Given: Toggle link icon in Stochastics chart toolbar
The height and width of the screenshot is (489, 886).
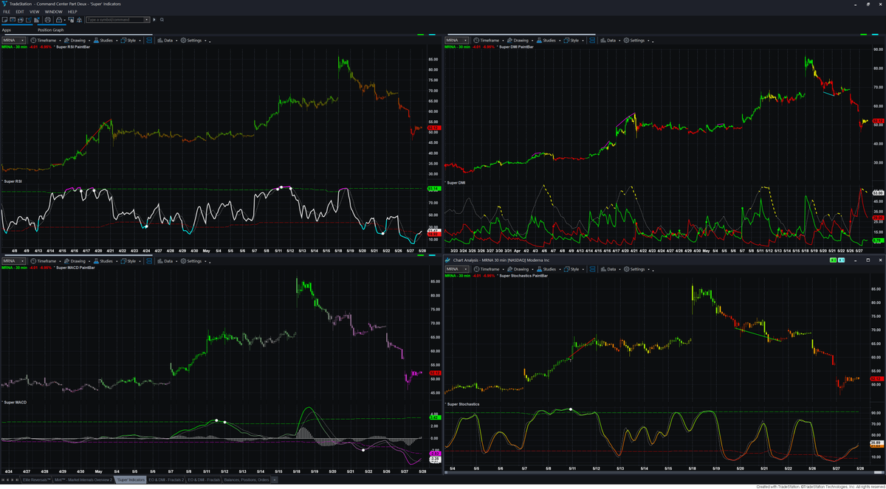Looking at the screenshot, I should [x=592, y=269].
